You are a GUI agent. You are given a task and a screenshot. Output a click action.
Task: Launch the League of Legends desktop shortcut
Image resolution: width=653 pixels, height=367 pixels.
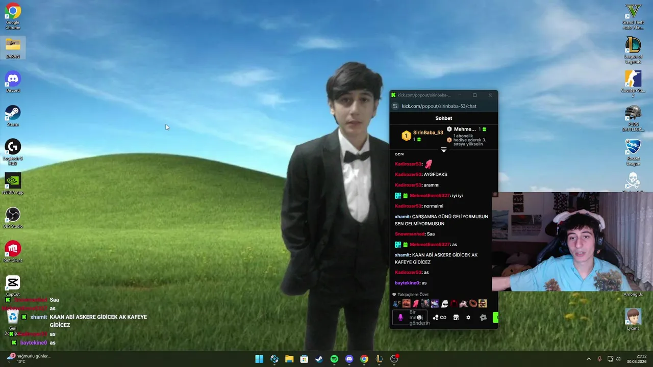point(633,50)
